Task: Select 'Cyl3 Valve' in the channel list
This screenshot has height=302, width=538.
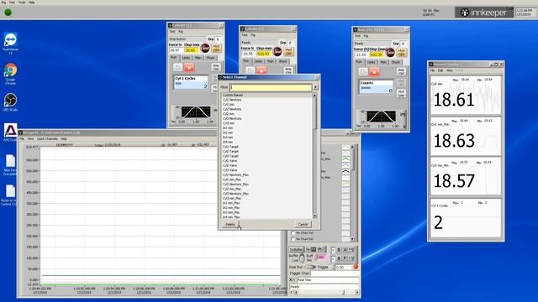Action: [x=229, y=169]
